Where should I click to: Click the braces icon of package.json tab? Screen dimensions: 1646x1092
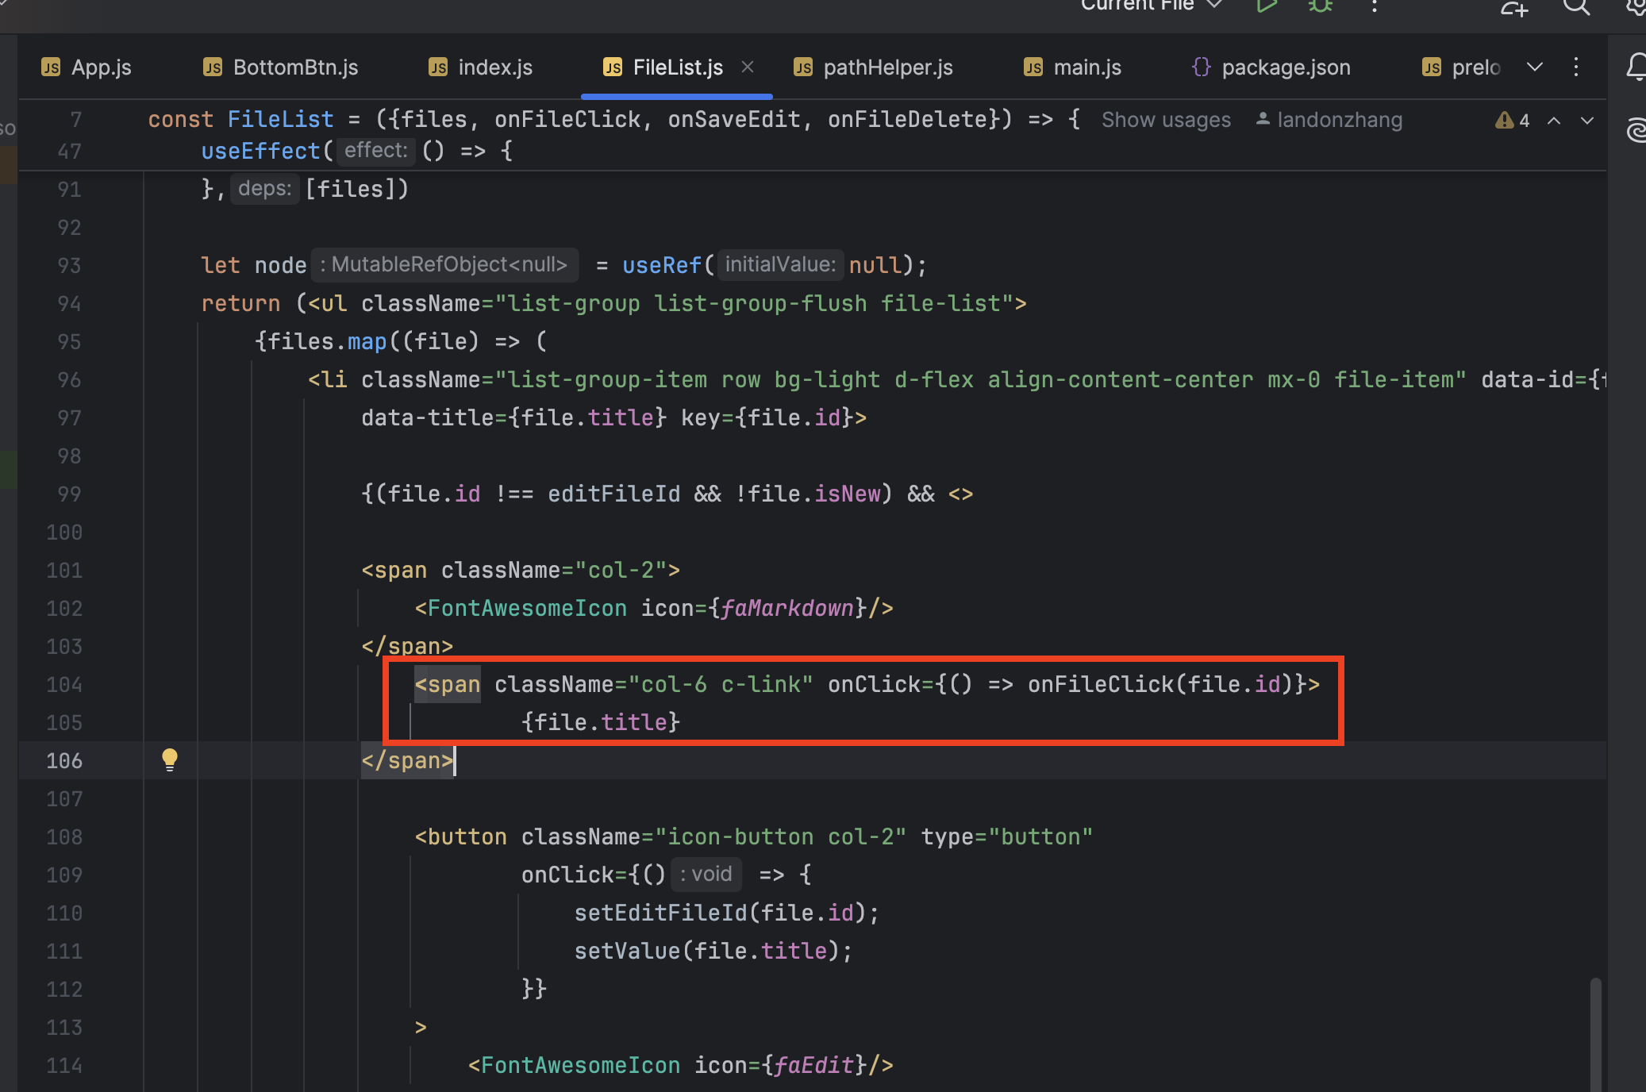tap(1202, 67)
